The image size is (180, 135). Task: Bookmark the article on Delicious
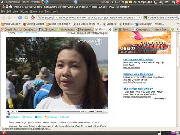51,117
